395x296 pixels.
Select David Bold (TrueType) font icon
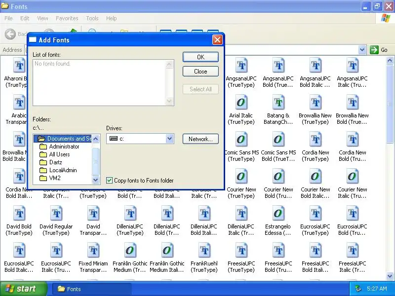coord(19,214)
